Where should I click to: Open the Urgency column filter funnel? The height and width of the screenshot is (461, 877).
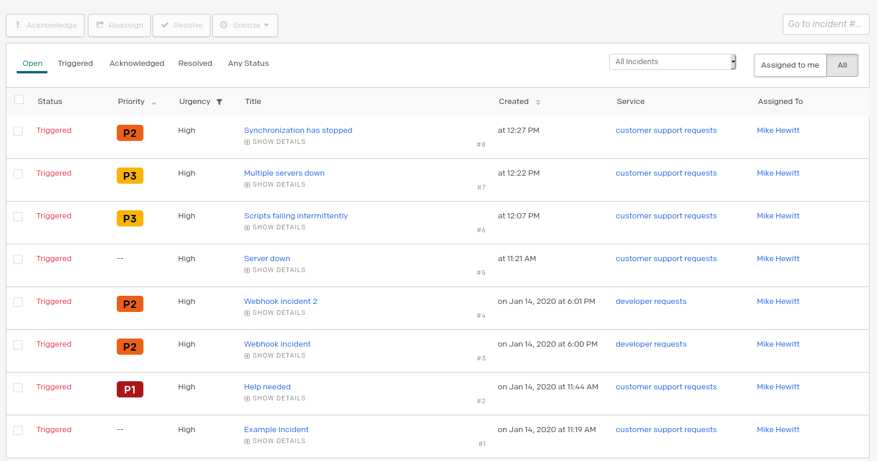[x=219, y=101]
